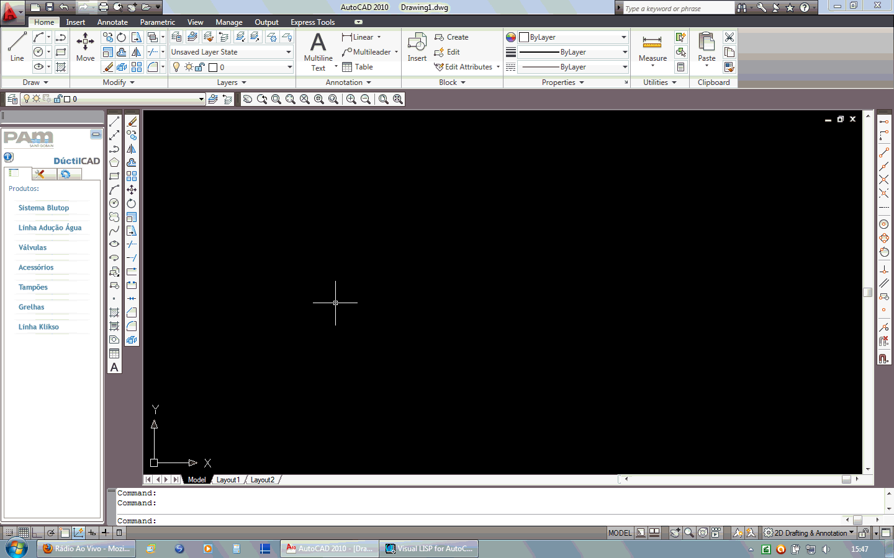Select the Polygon tool in vertical Draw toolbar
Screen dimensions: 894x558
(x=114, y=162)
